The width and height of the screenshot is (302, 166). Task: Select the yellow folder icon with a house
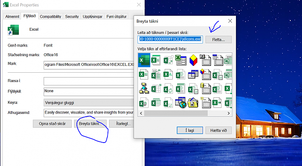[193, 103]
